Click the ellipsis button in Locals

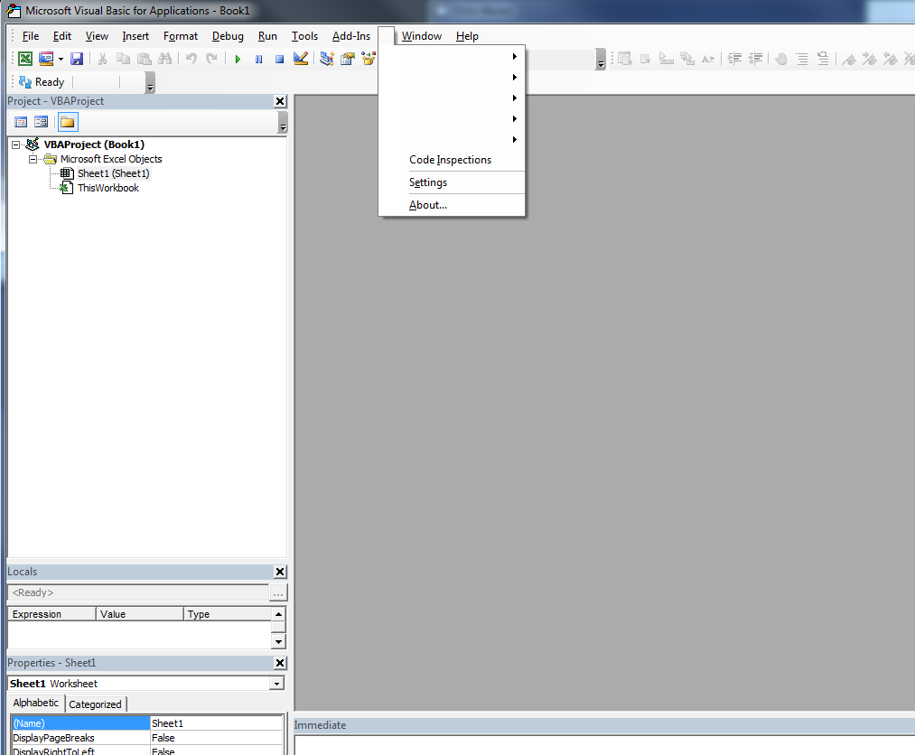pos(278,593)
